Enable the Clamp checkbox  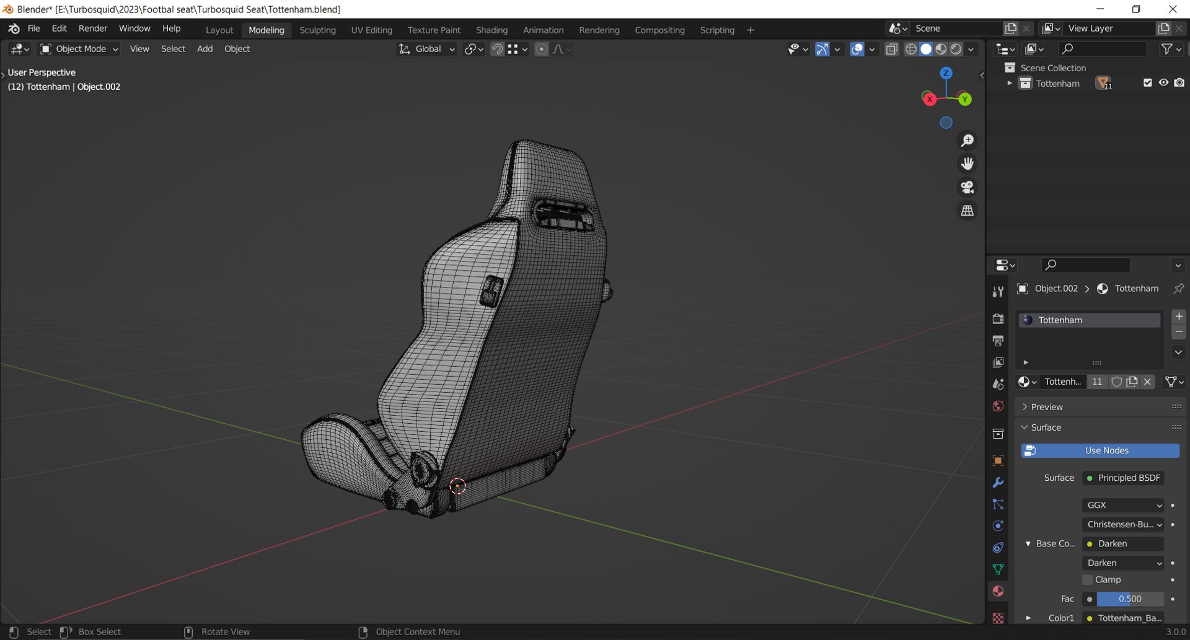pyautogui.click(x=1087, y=580)
